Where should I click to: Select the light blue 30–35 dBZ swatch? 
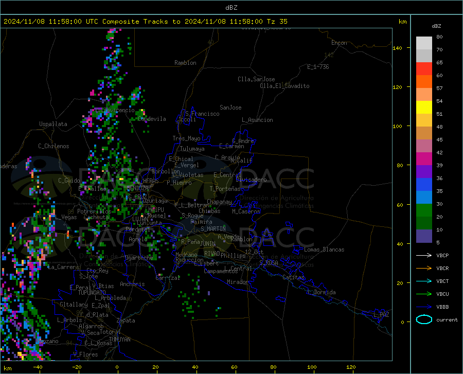tap(424, 198)
